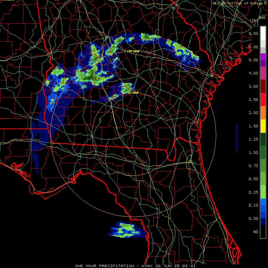Viewport: 268px width, 268px height.
Task: Select the 0.00 scale label
Action: (x=253, y=219)
